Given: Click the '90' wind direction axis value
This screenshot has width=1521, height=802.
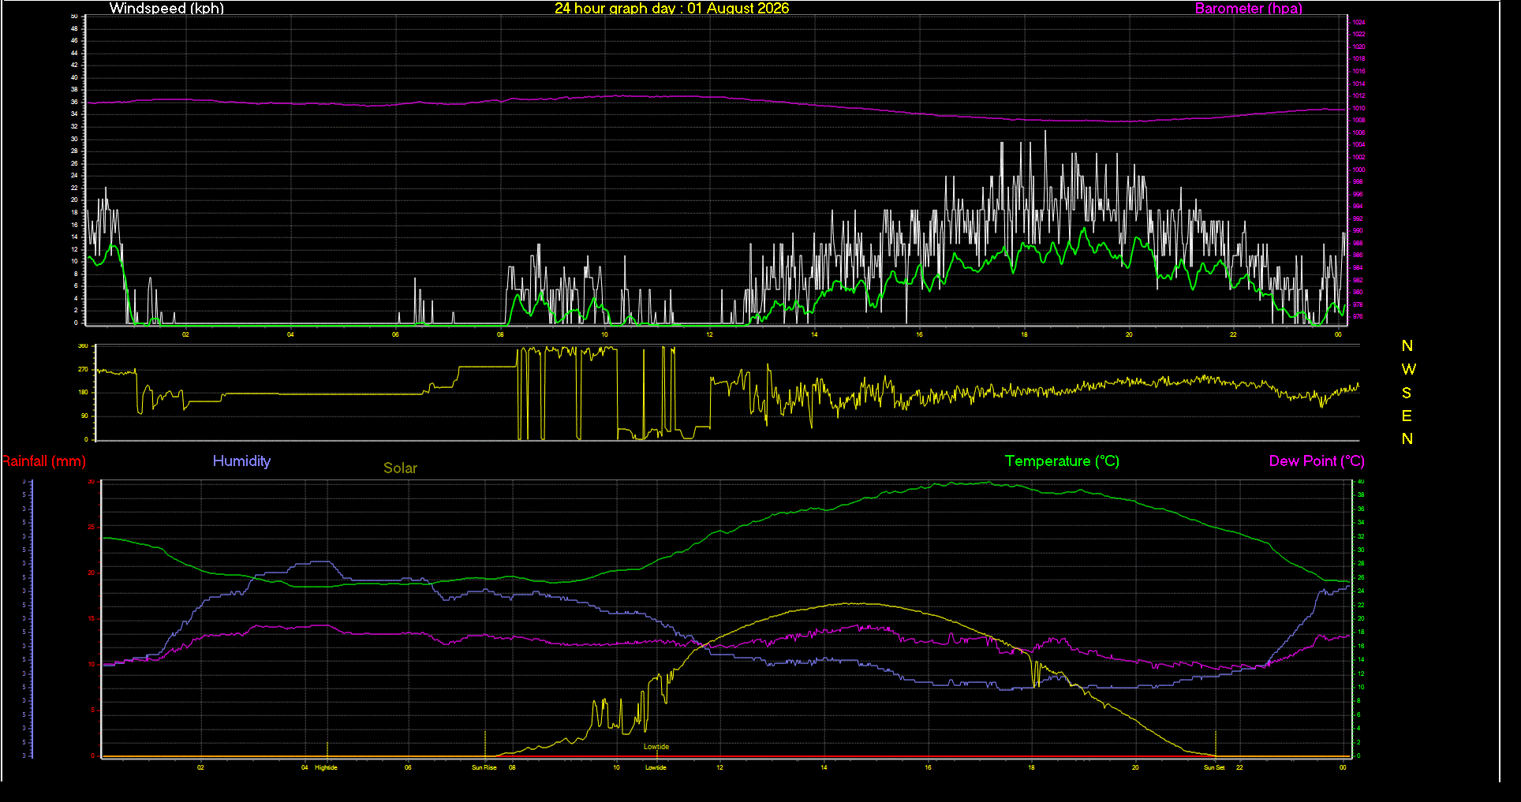Looking at the screenshot, I should click(84, 416).
